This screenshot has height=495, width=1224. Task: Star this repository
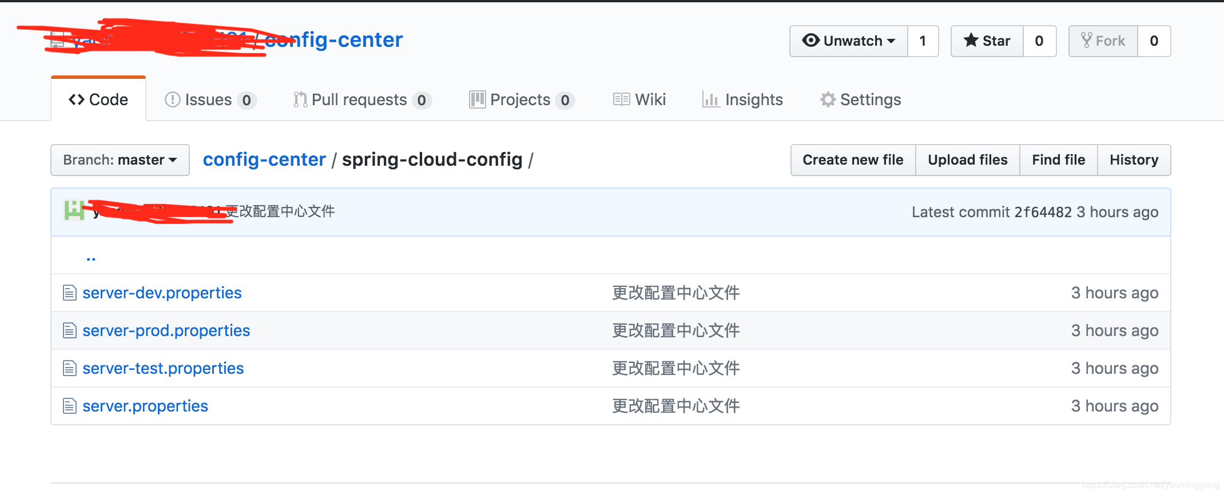987,41
